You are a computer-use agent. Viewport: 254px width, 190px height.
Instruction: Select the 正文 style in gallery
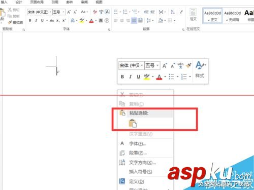pos(212,16)
